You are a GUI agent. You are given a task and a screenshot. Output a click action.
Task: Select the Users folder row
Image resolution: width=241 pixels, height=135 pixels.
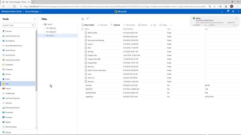[160, 74]
